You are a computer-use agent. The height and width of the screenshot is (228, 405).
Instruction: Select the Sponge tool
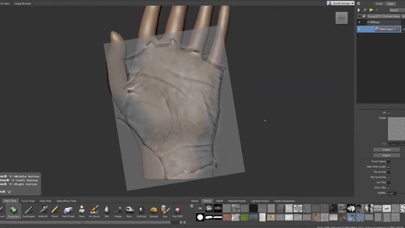[154, 211]
